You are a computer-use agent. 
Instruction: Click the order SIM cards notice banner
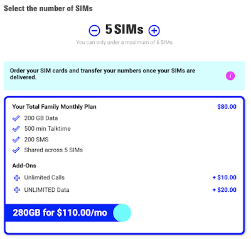124,76
